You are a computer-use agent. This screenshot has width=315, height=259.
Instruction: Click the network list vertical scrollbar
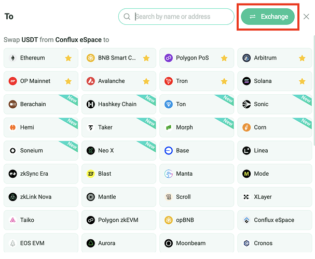tap(314, 90)
